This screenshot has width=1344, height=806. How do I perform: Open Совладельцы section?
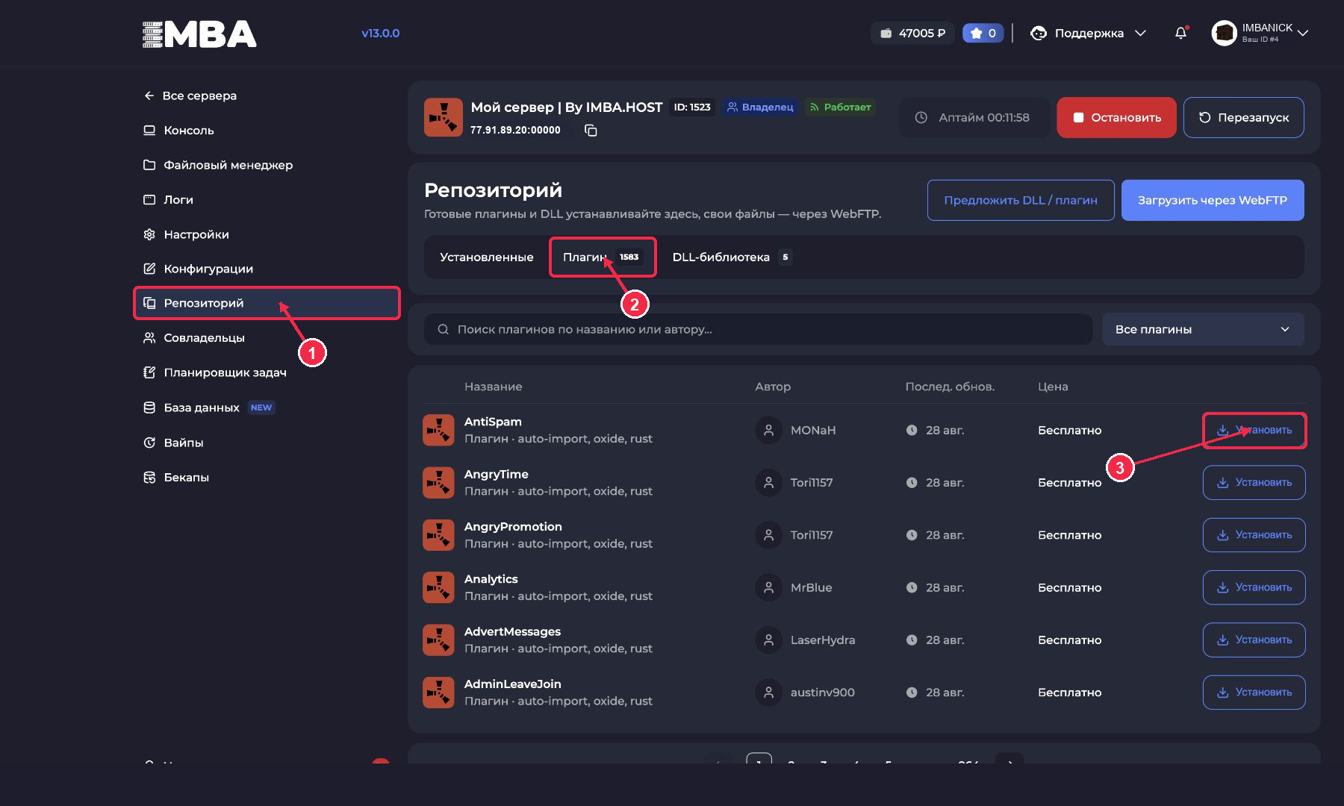click(193, 337)
